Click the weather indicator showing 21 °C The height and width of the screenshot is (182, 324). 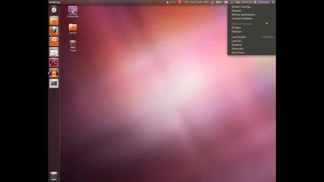171,2
